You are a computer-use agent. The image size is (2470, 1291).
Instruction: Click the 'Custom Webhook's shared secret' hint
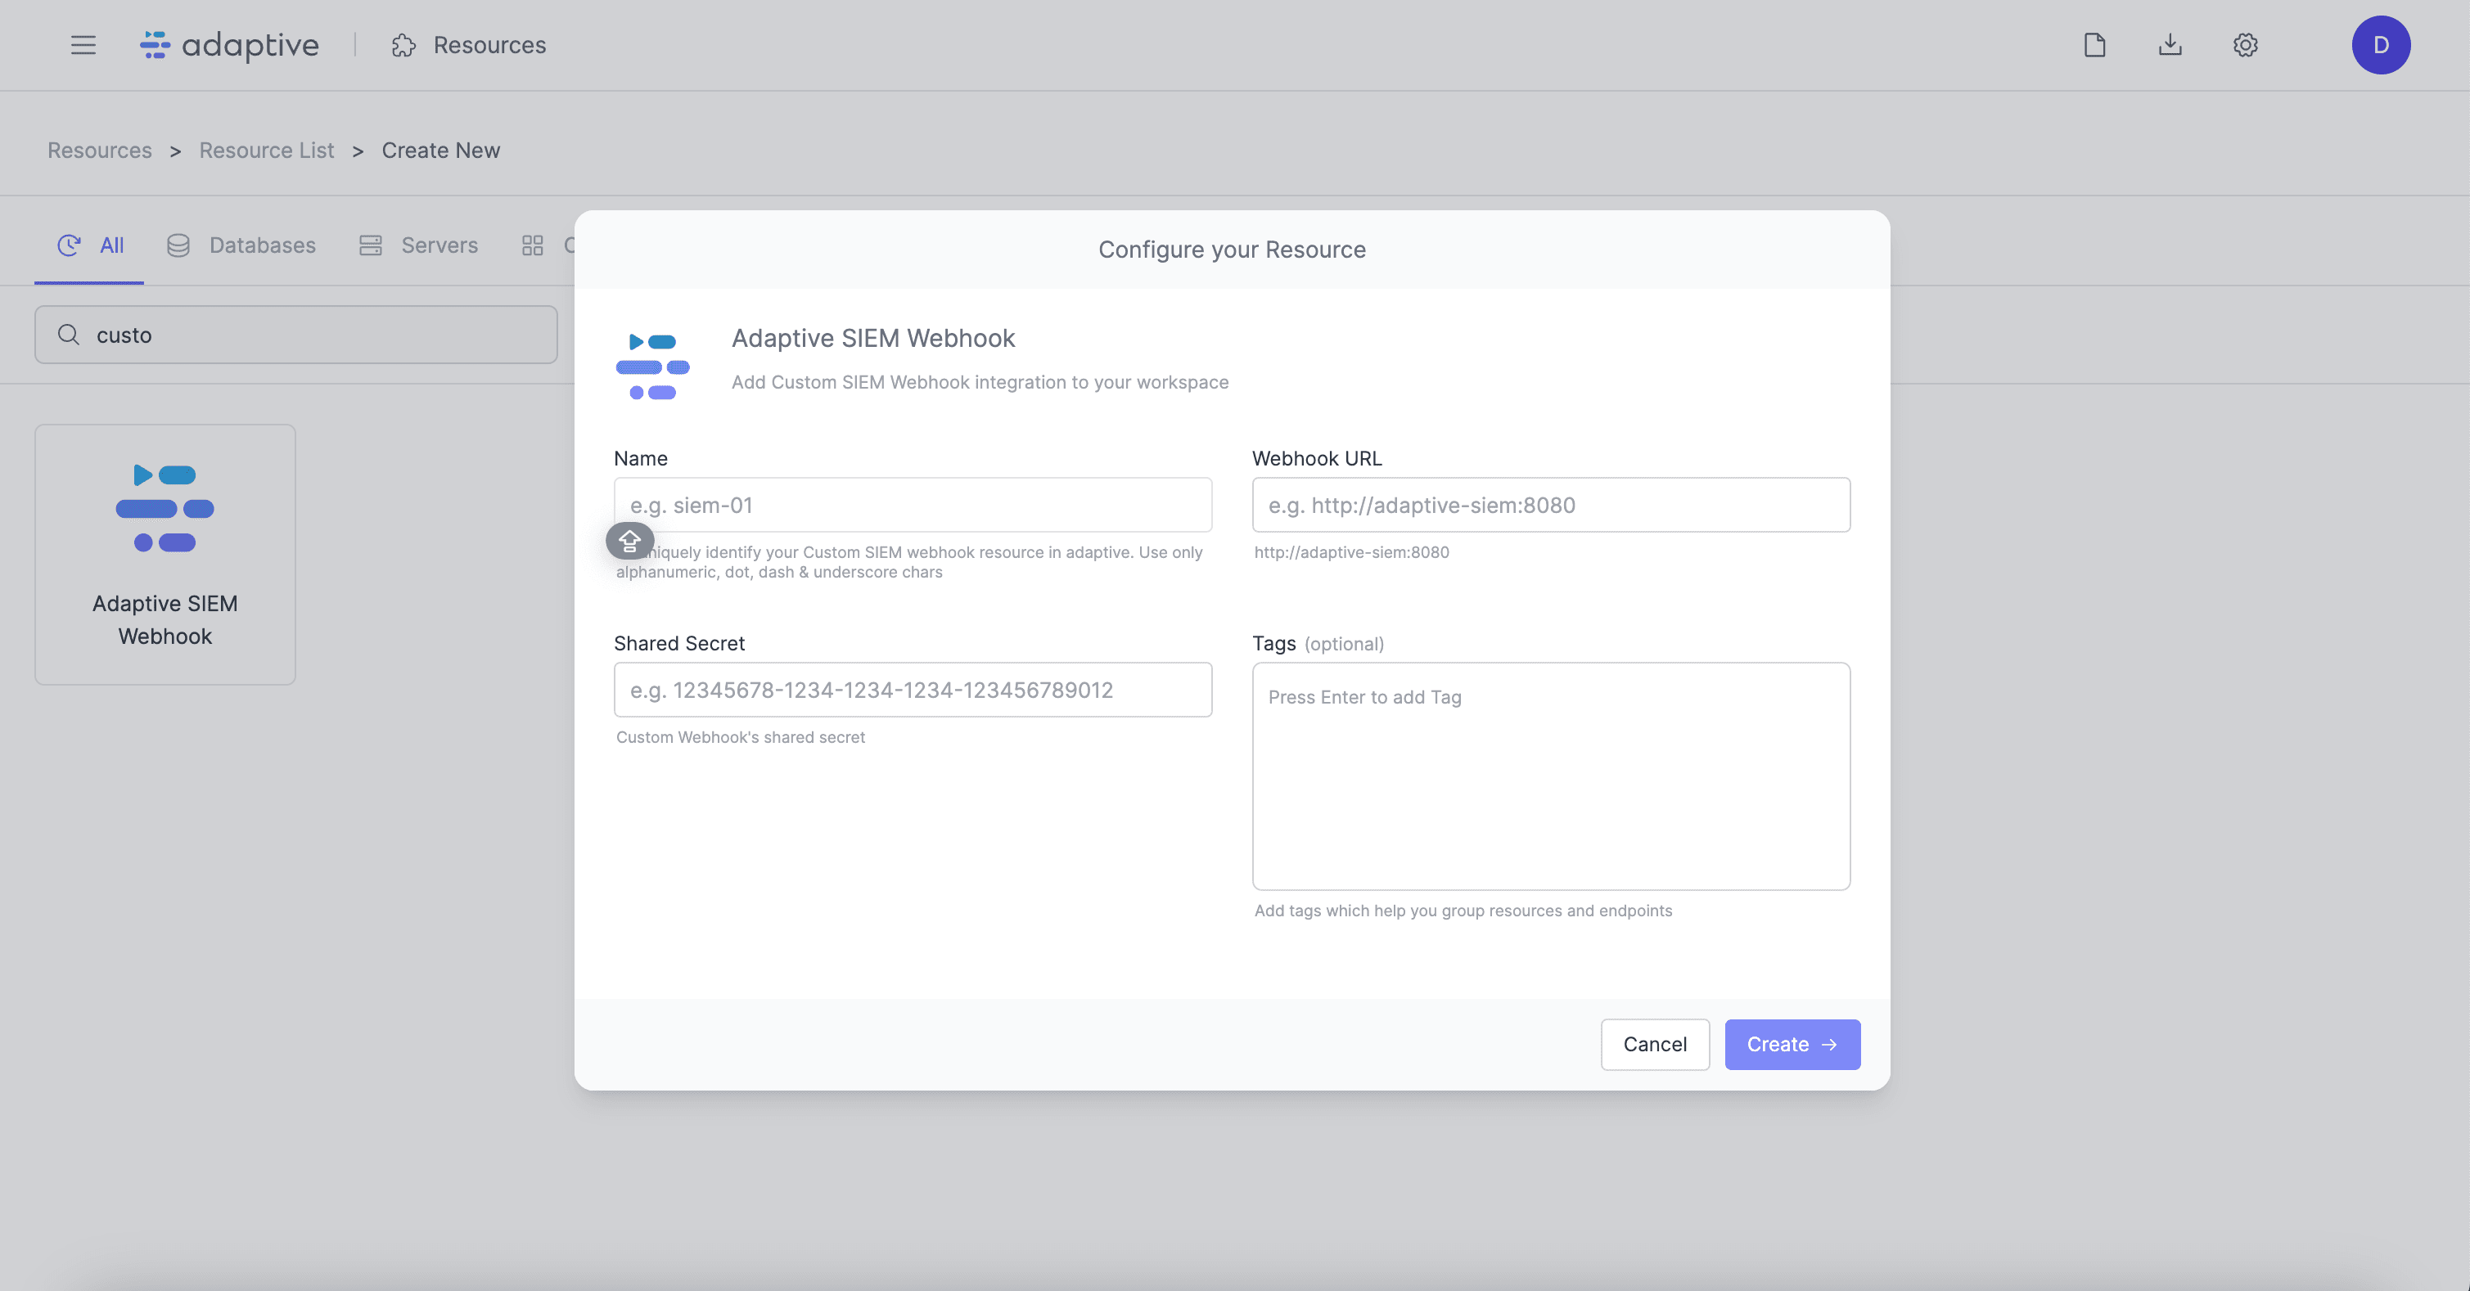740,737
